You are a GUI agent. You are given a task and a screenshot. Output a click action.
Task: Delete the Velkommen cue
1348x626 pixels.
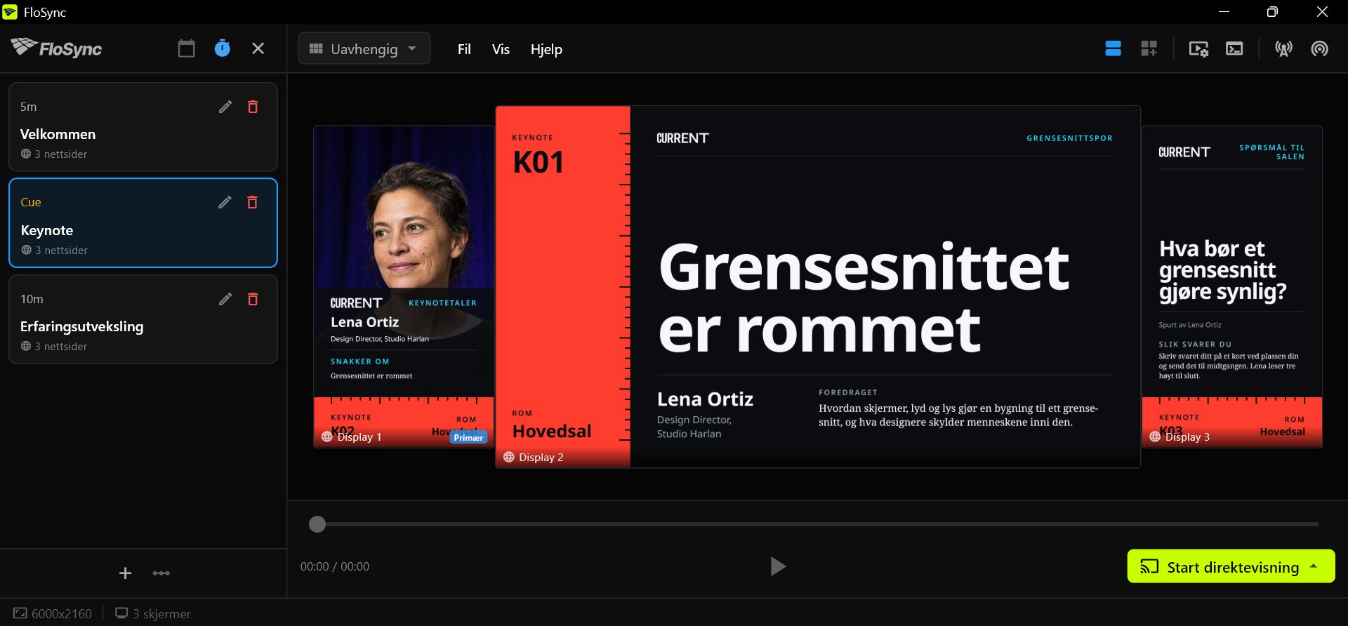[253, 107]
